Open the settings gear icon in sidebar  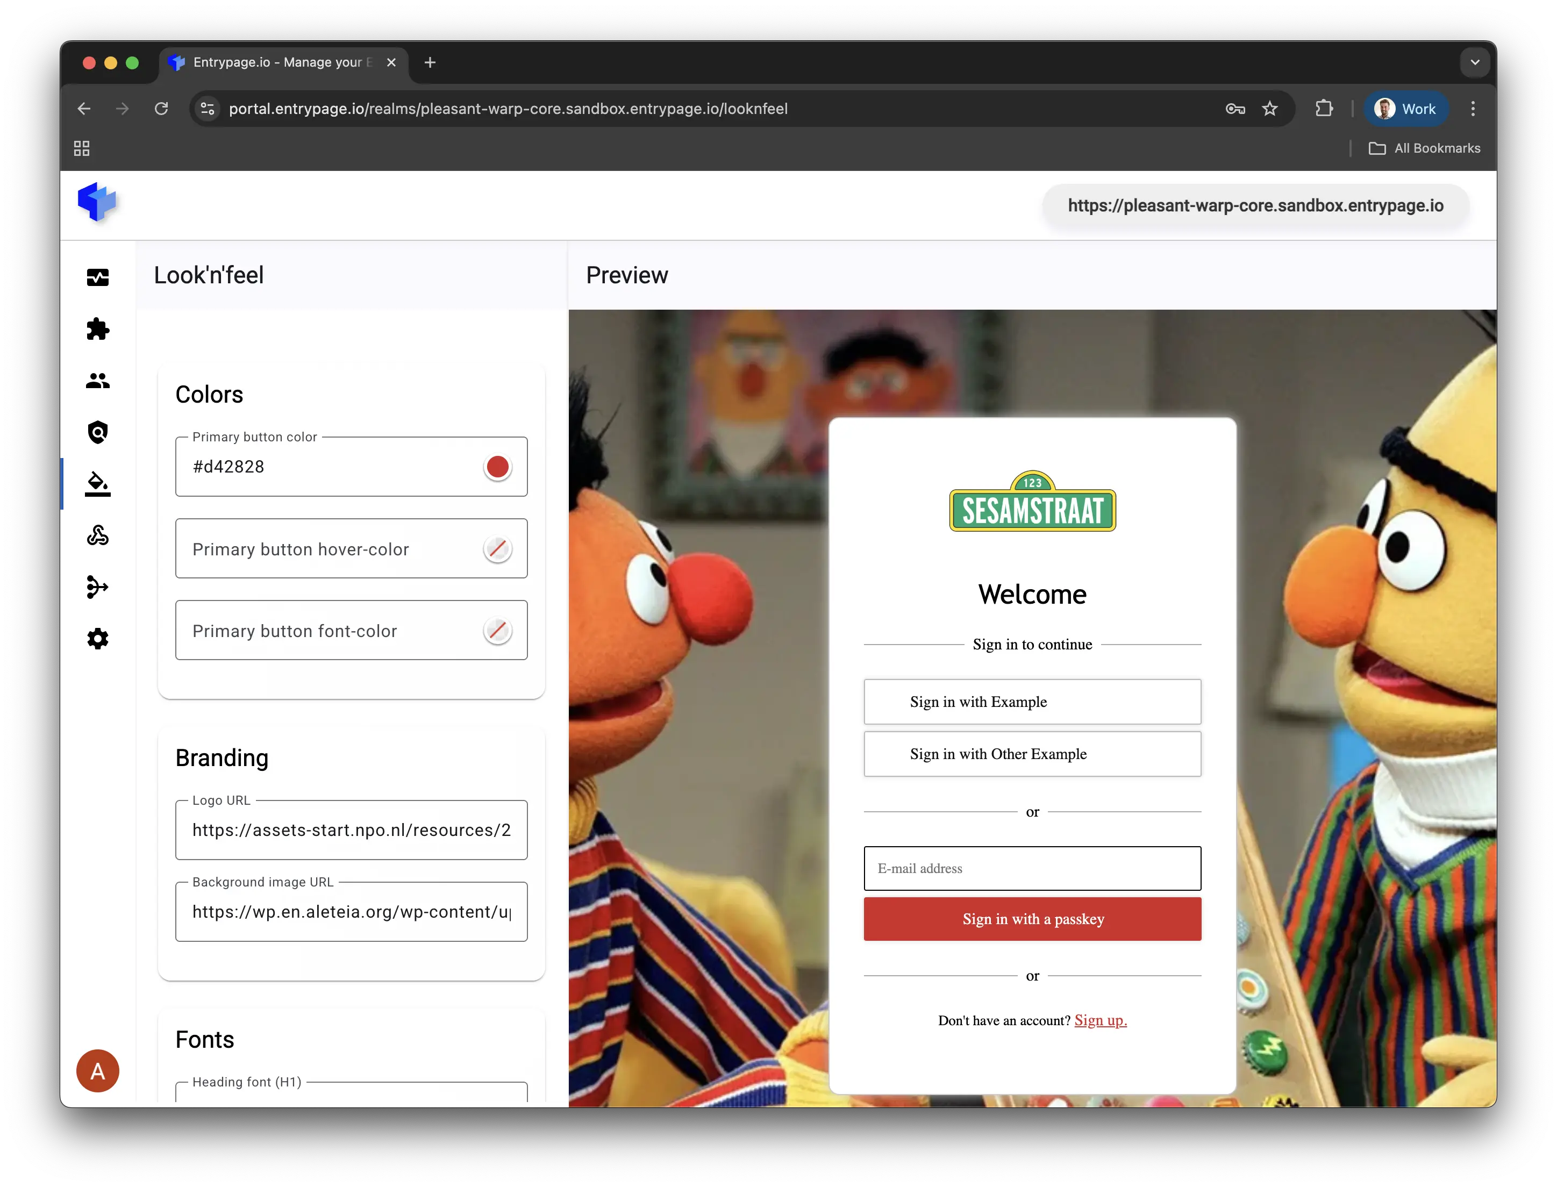coord(97,639)
